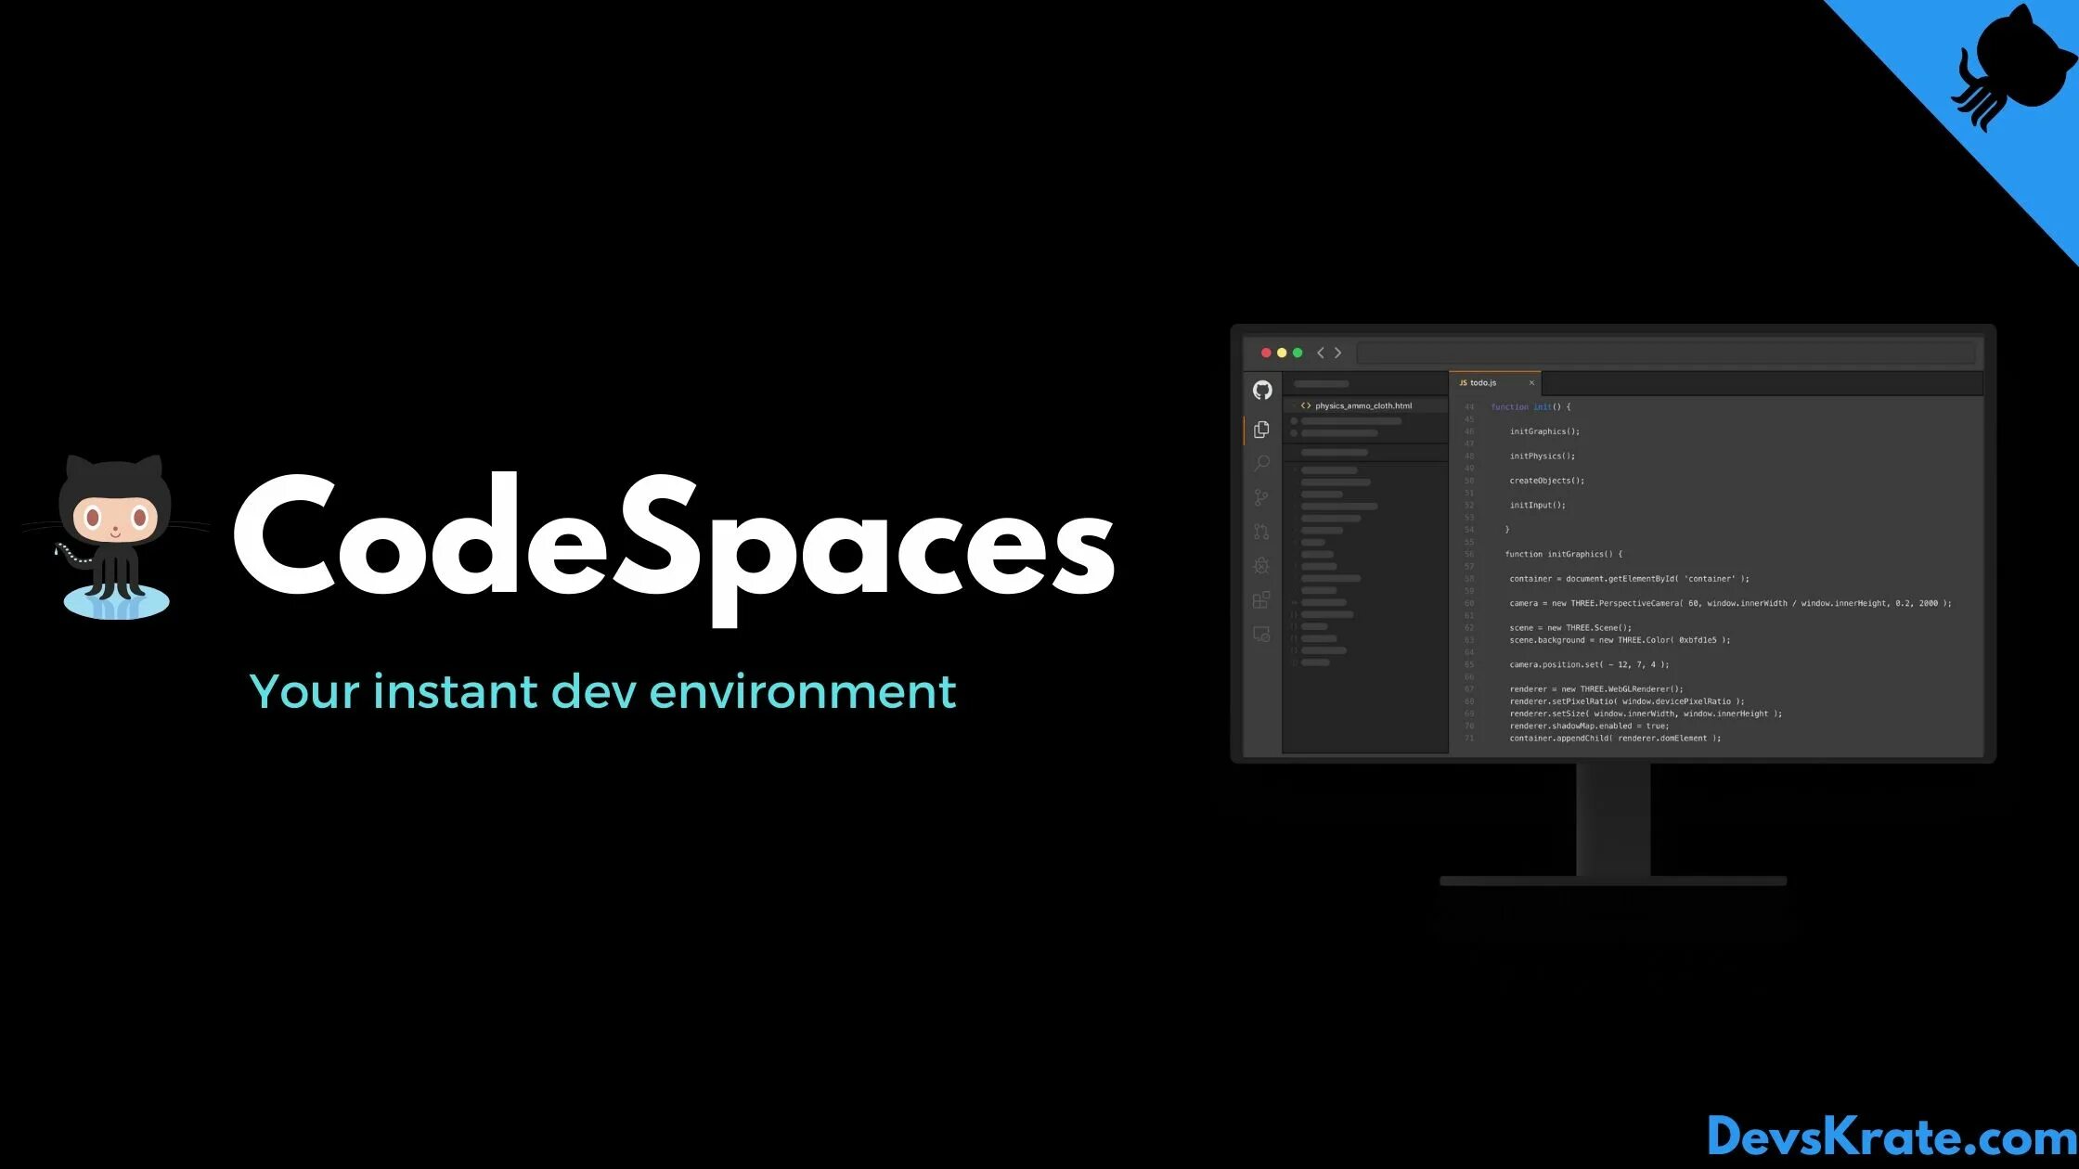Open the Source Control branch icon

1261,498
